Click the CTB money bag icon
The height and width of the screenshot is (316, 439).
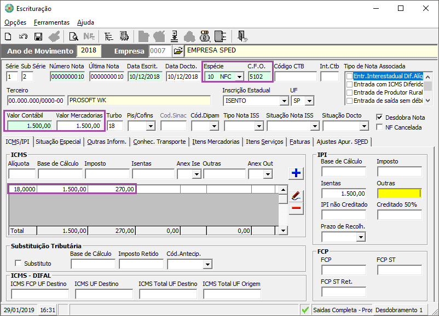click(205, 37)
